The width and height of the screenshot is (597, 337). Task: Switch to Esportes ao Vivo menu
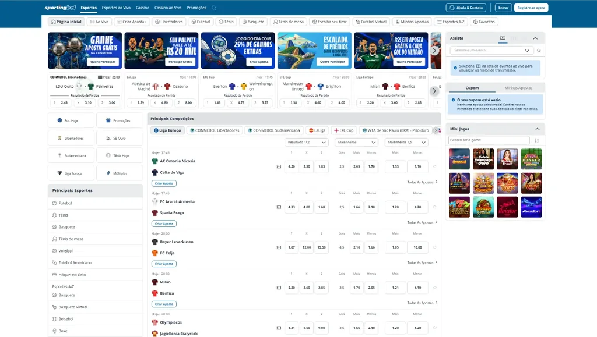pyautogui.click(x=116, y=8)
